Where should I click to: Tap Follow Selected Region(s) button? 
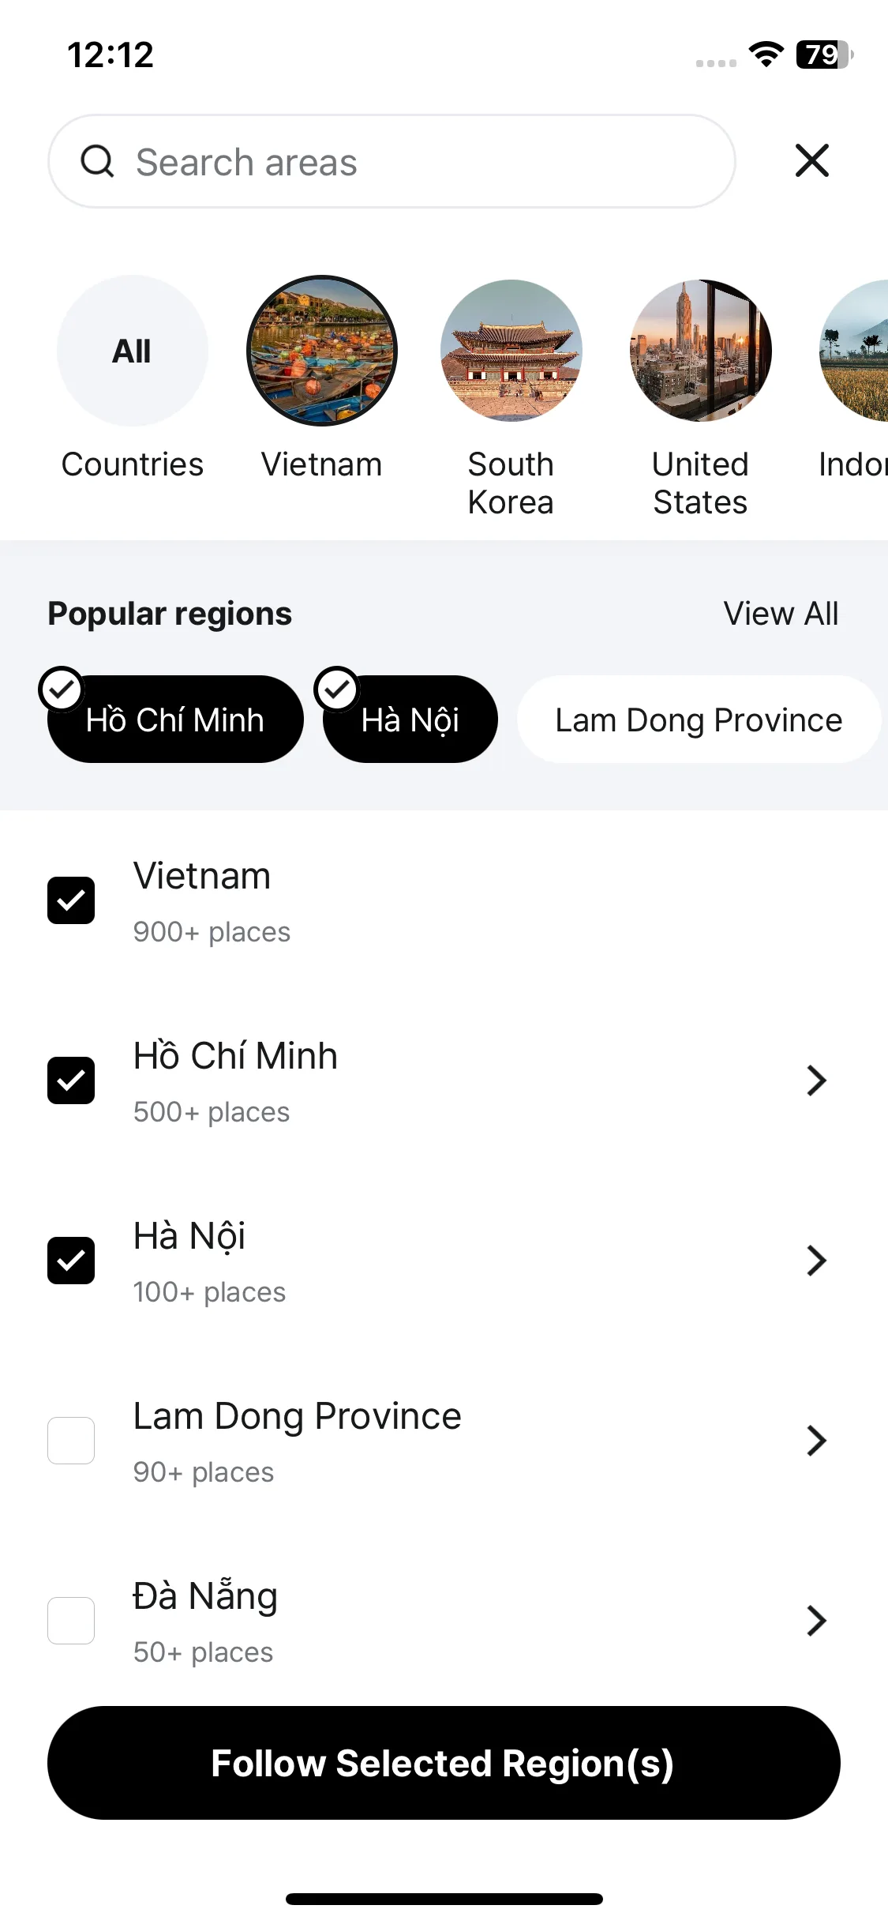click(444, 1763)
